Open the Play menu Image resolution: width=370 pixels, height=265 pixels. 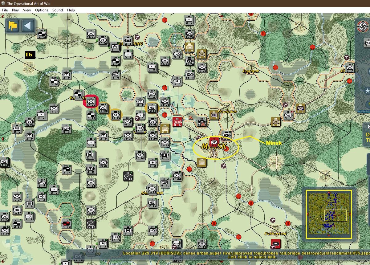pos(15,10)
